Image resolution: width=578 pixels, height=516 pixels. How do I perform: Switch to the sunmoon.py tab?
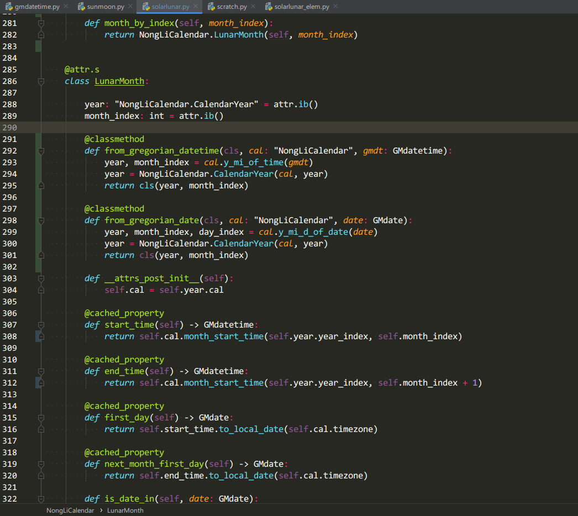105,7
